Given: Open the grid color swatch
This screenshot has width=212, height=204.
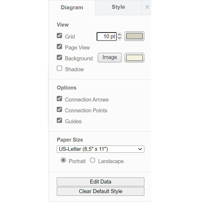Looking at the screenshot, I should [134, 36].
